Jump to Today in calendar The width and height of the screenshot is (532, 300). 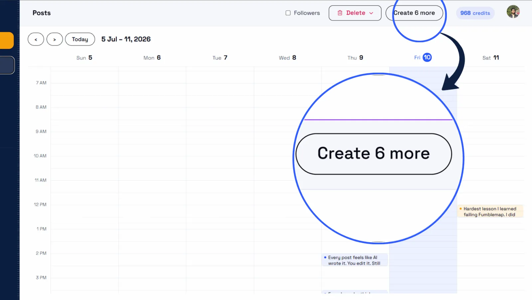tap(80, 39)
